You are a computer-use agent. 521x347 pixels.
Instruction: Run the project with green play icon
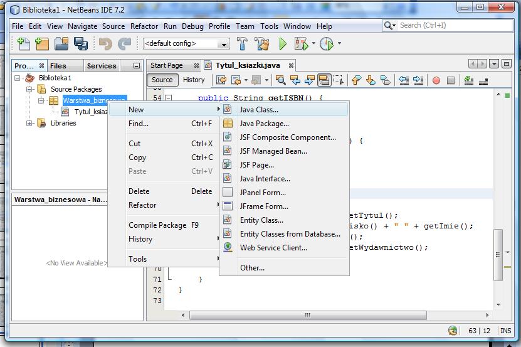pyautogui.click(x=282, y=43)
